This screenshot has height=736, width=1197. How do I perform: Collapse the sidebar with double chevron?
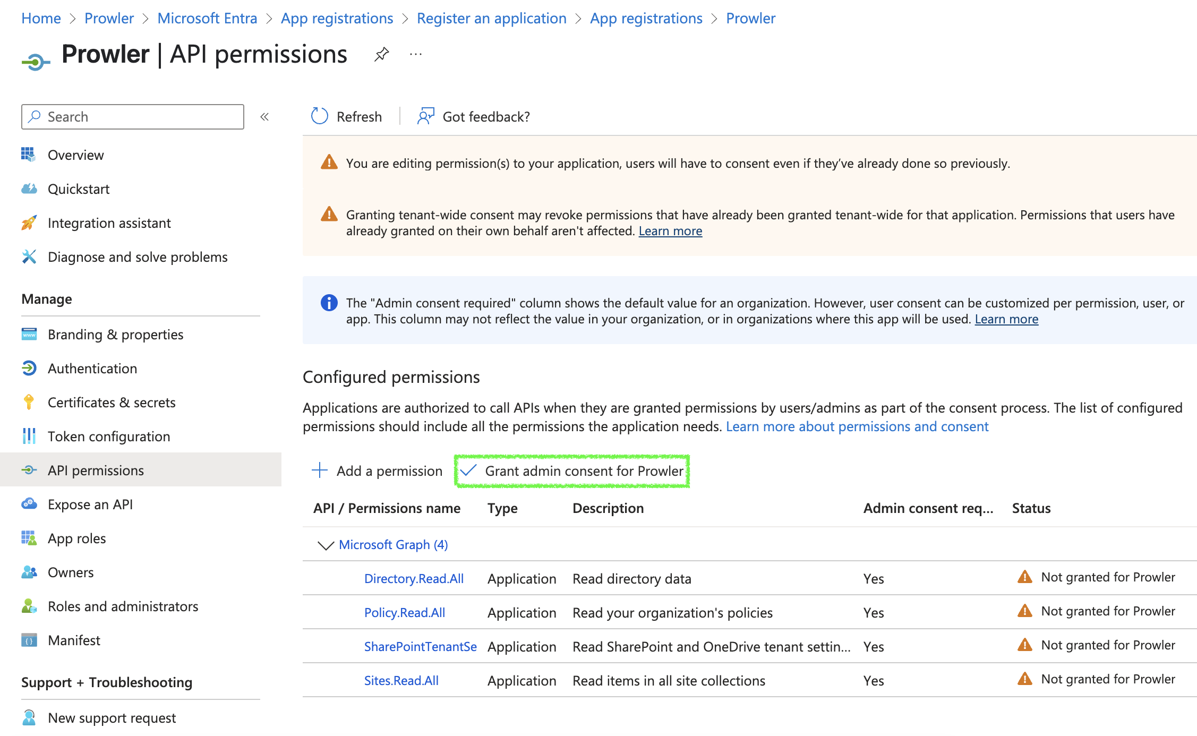click(x=264, y=117)
